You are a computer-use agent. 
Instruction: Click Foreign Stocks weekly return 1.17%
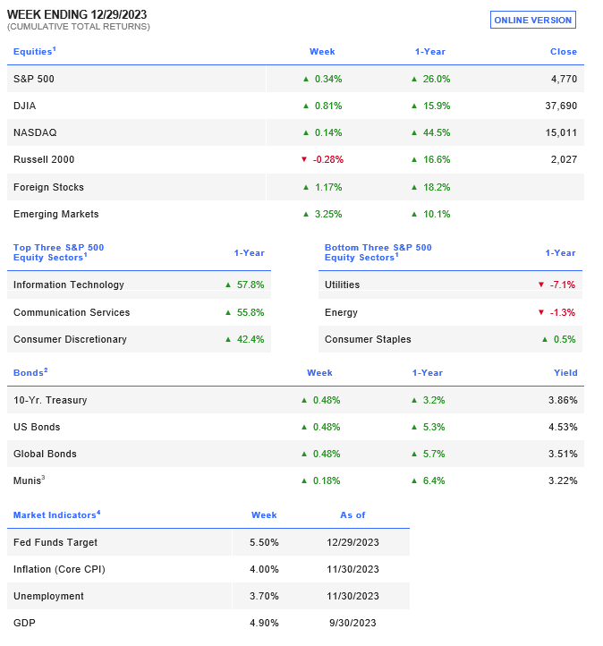328,187
